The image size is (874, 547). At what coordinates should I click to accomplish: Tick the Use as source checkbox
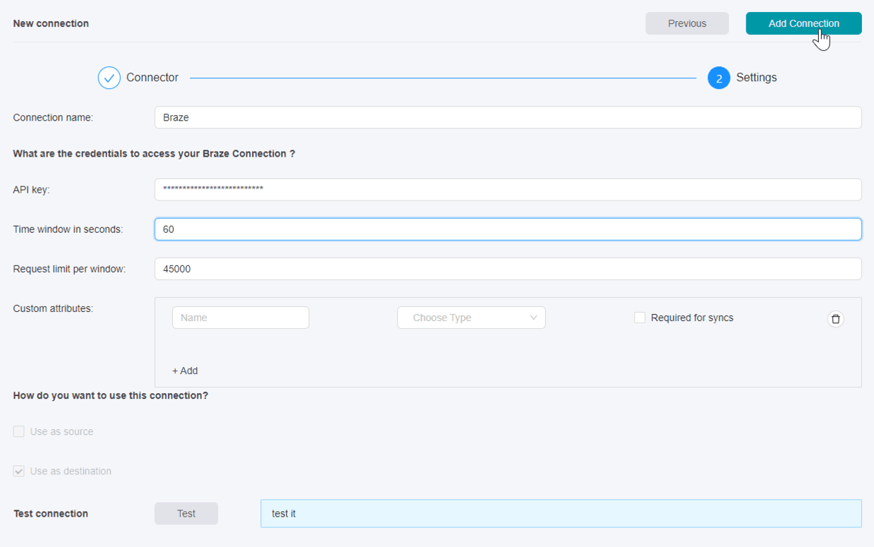click(x=19, y=431)
